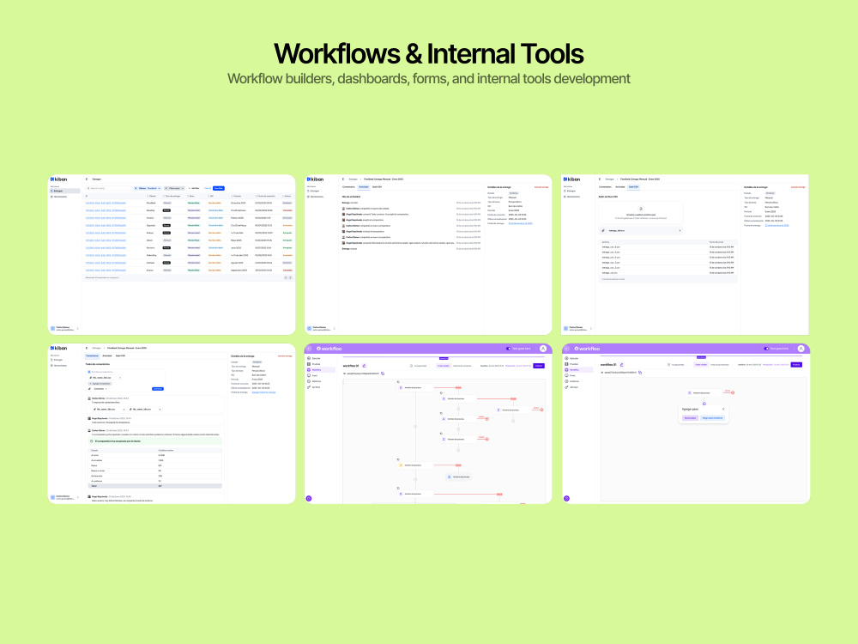This screenshot has height=644, width=858.
Task: Remove the first filter chip in the Entregas table screen
Action: coord(136,188)
